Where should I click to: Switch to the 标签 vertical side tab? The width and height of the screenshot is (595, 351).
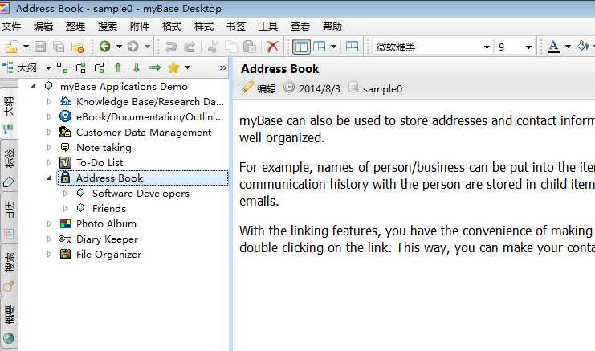click(x=9, y=165)
